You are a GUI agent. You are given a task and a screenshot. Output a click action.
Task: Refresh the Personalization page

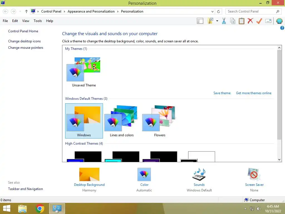[x=218, y=11]
